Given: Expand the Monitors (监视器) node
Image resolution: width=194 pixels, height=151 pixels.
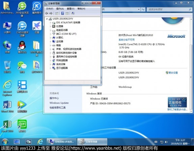Looking at the screenshot, I should point(50,42).
